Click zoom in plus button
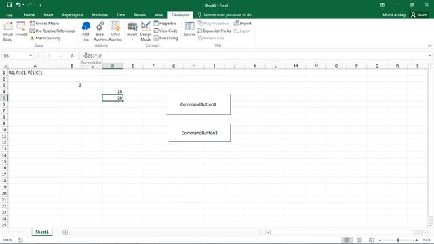The width and height of the screenshot is (434, 244). (x=416, y=240)
